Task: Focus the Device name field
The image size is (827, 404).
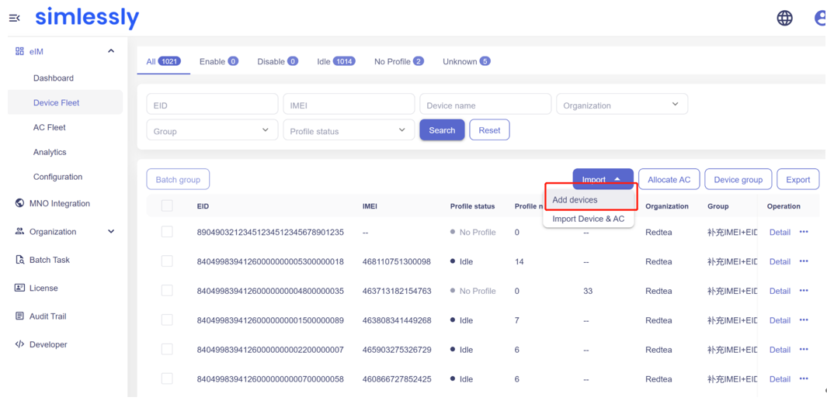Action: pos(485,104)
